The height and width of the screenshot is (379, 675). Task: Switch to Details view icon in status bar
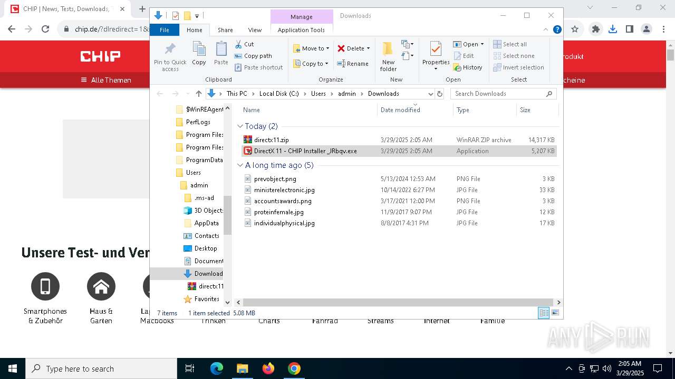[x=543, y=313]
